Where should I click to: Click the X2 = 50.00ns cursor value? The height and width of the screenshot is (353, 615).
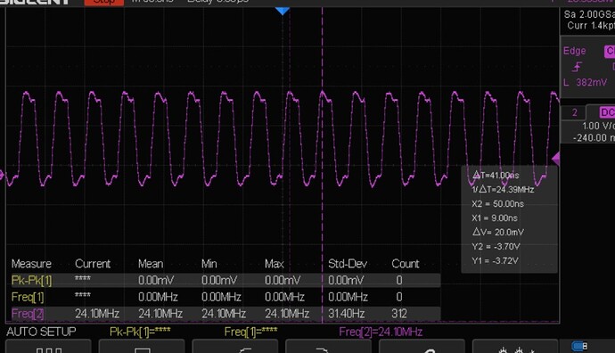tap(497, 203)
